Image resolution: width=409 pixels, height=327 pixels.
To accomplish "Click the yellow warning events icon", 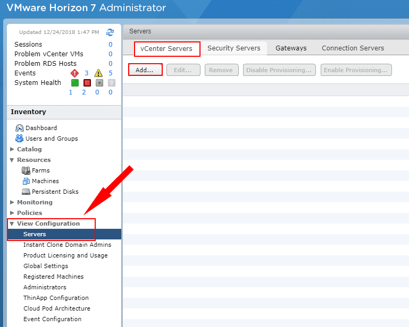I will [98, 73].
